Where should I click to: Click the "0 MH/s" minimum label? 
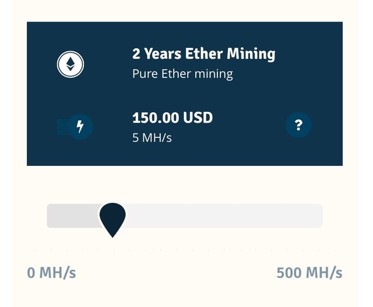pos(51,273)
